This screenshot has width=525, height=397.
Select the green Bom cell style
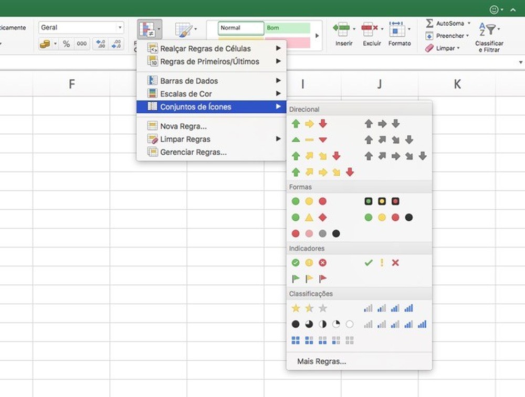(x=288, y=28)
